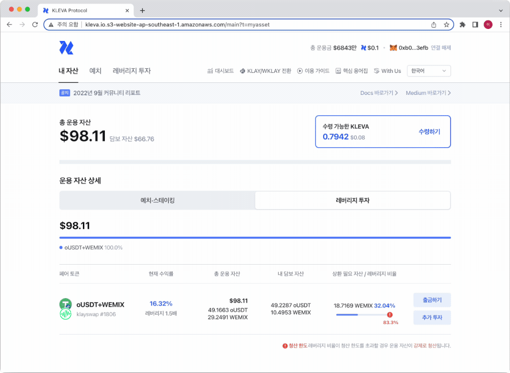This screenshot has width=510, height=373.
Task: Reload the page with the browser refresh icon
Action: [35, 24]
